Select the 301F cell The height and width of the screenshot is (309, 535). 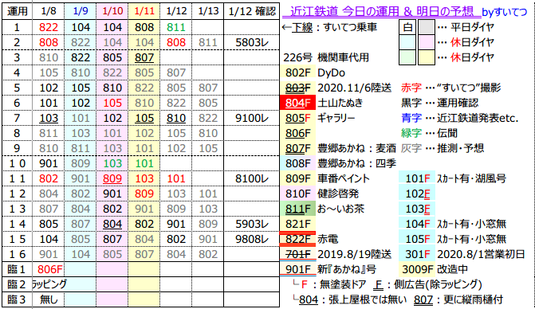click(x=417, y=254)
